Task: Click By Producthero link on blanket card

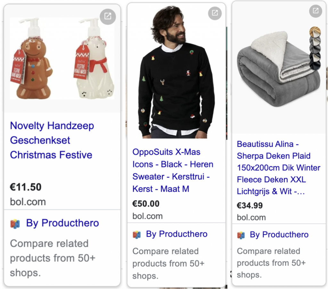Action: click(279, 235)
